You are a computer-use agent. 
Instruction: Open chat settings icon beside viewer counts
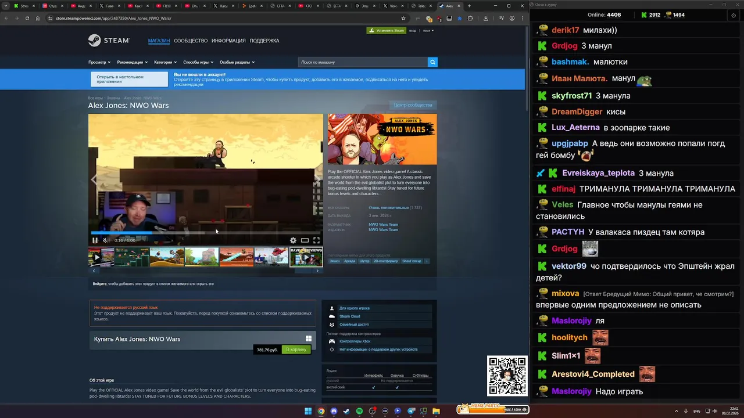[x=734, y=16]
